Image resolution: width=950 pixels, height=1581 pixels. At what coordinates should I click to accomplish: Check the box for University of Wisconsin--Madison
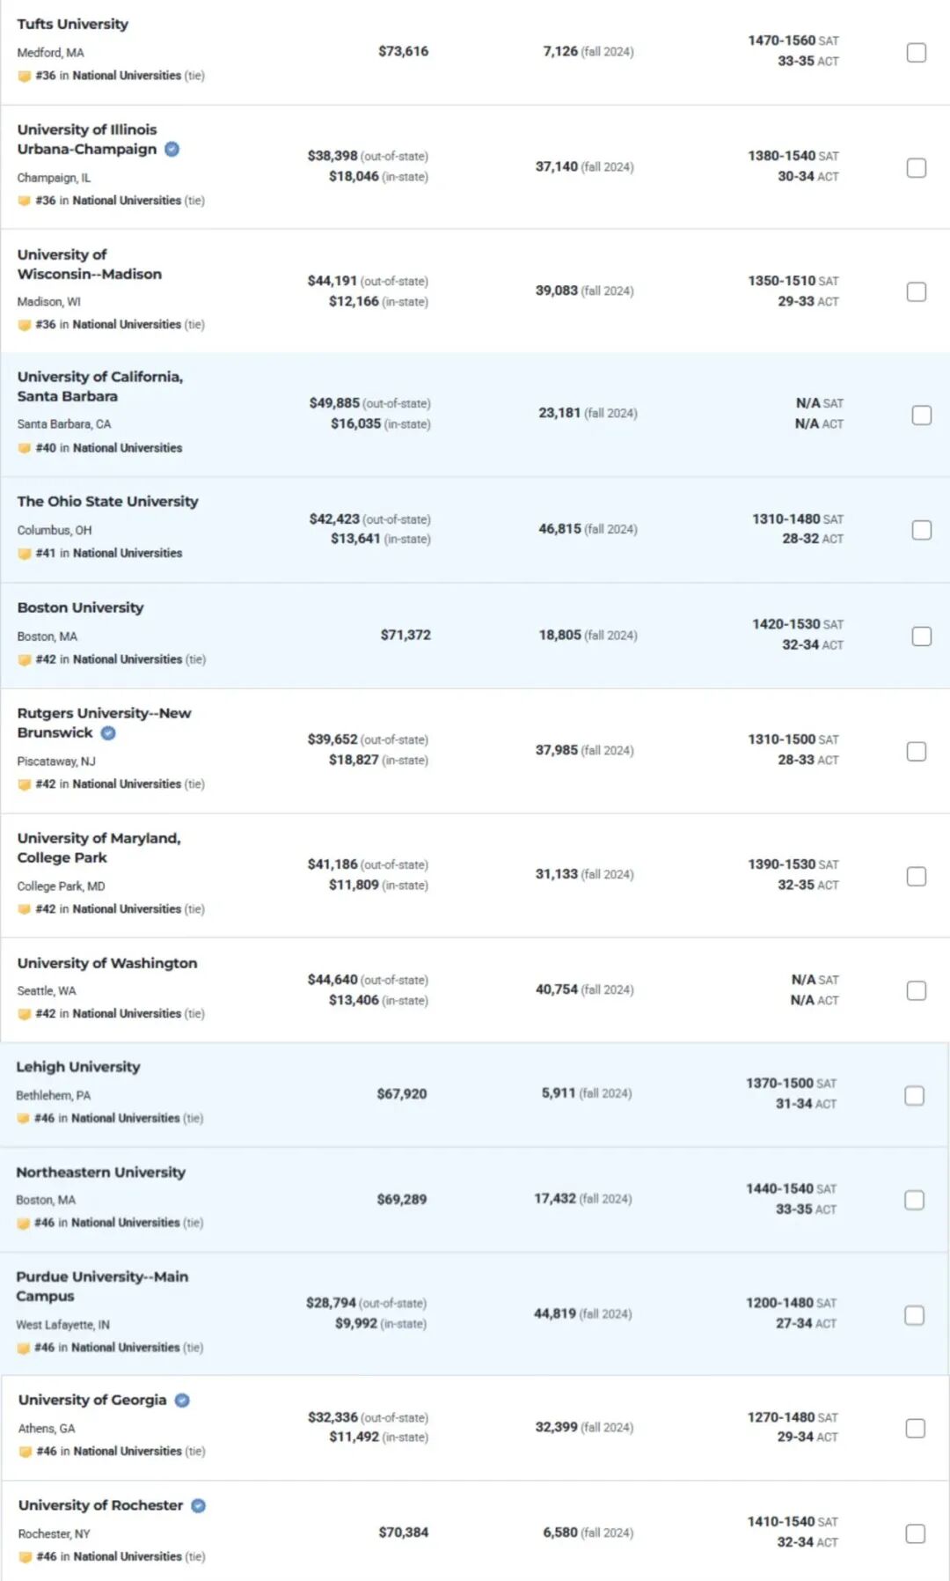917,292
